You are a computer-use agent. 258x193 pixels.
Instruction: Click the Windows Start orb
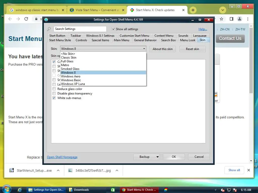[x=6, y=189]
